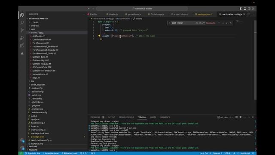The height and width of the screenshot is (155, 275).
Task: Toggle Match Case in find widget
Action: pos(197,23)
